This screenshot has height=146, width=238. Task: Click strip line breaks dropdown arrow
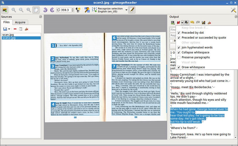coord(182,23)
